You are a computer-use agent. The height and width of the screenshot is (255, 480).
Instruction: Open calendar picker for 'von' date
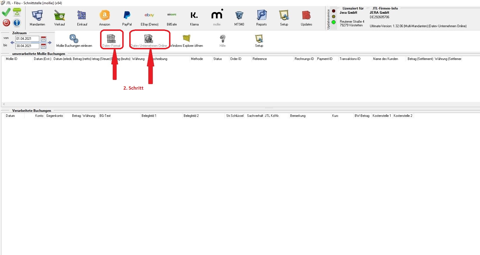coord(43,39)
